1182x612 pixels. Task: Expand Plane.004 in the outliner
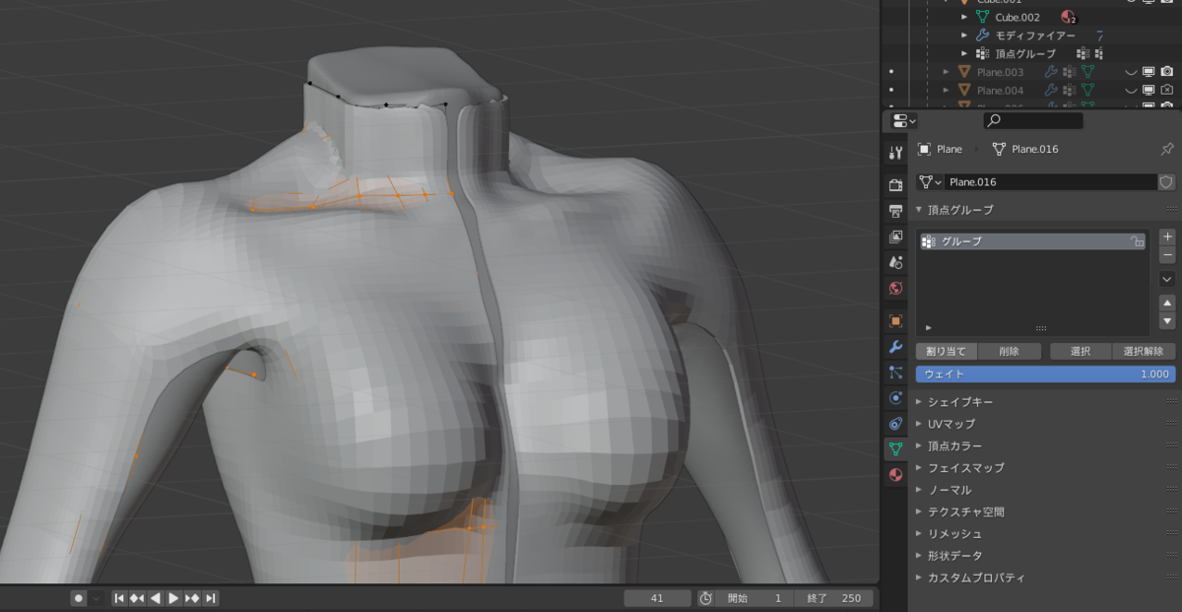point(946,90)
